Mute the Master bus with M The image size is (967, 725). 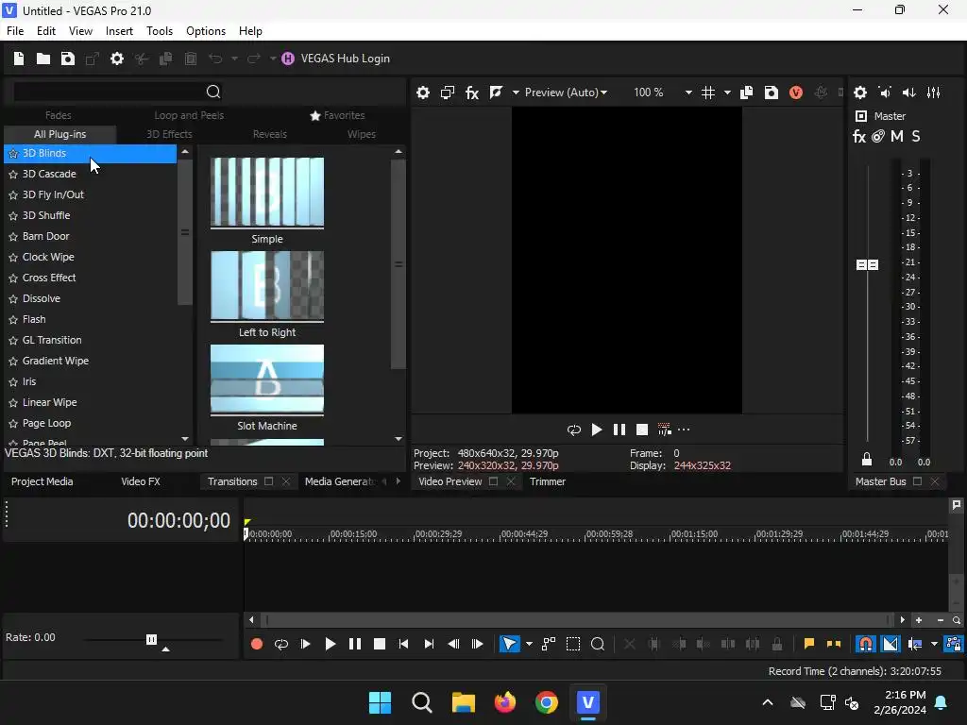(x=897, y=136)
